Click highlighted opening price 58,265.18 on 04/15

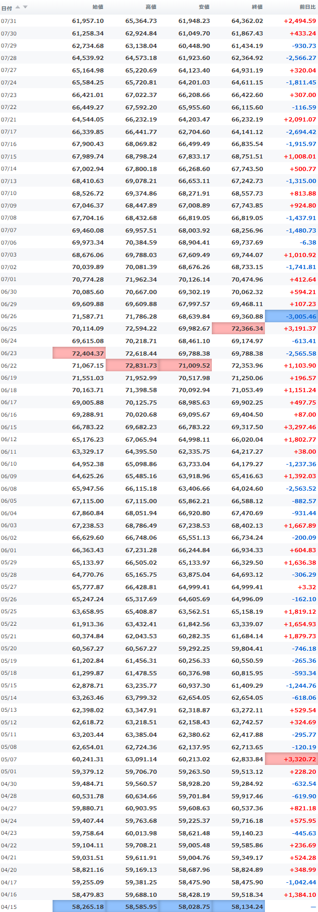pyautogui.click(x=79, y=907)
